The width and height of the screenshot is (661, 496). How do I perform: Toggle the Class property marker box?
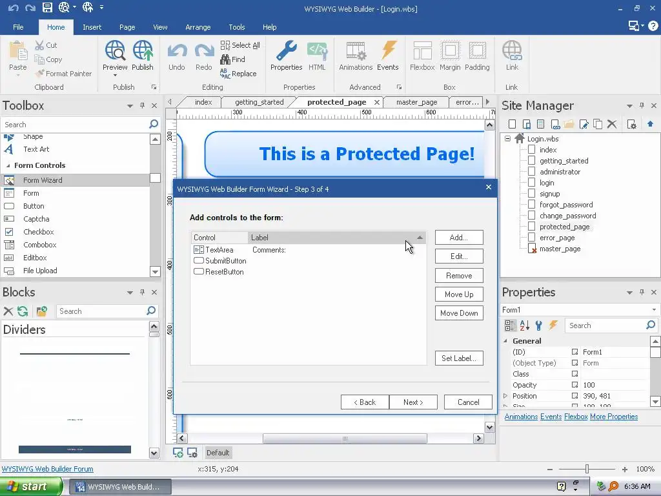(575, 374)
